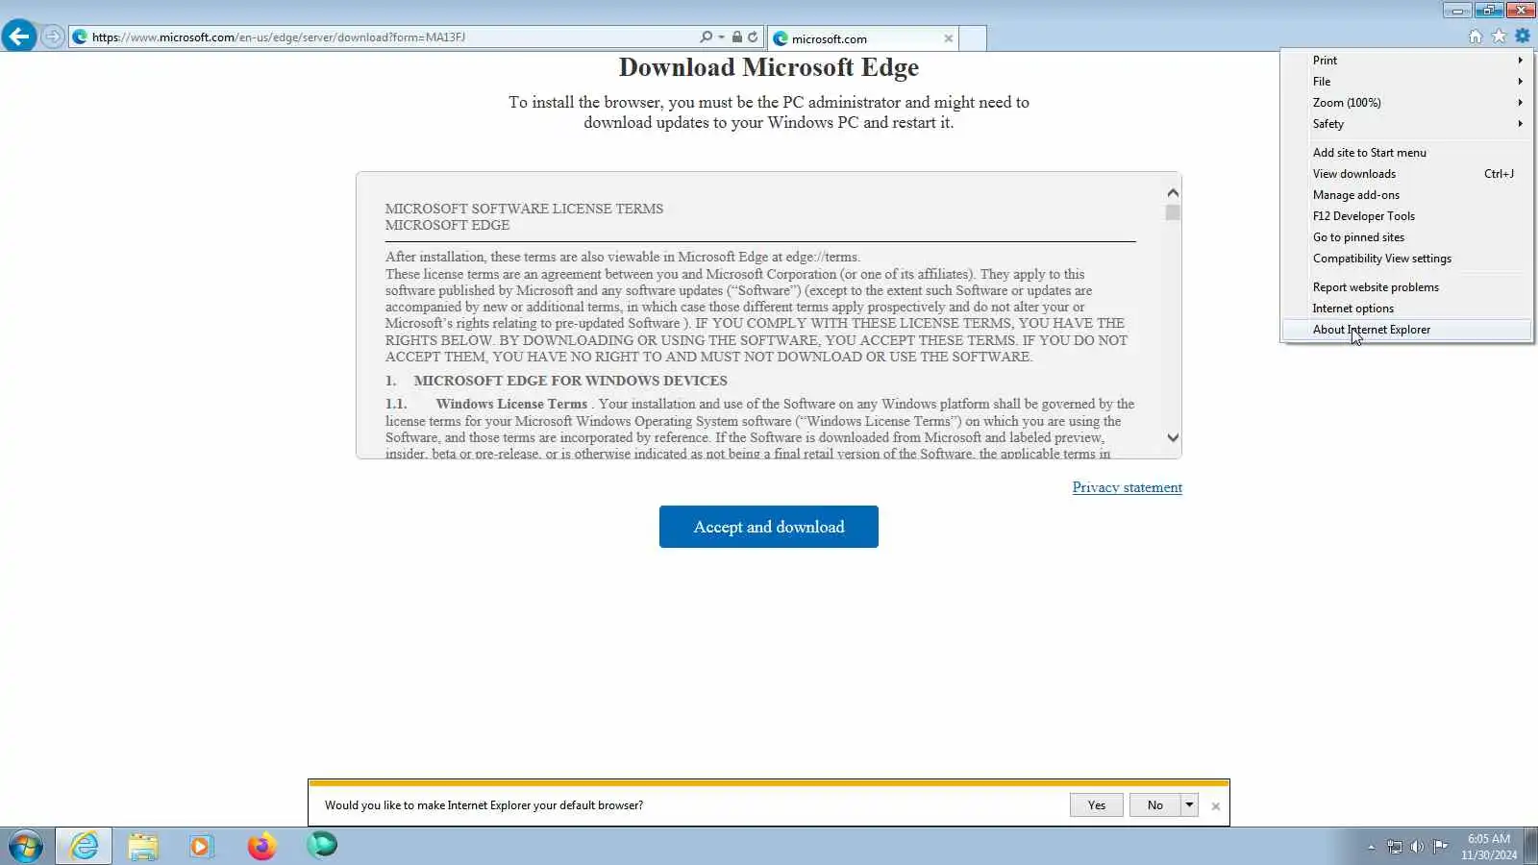Expand the Print submenu
The image size is (1538, 865).
pyautogui.click(x=1407, y=60)
